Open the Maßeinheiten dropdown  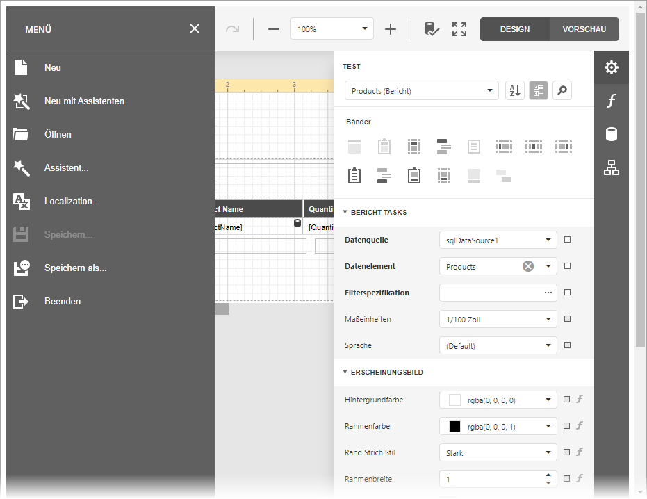(x=548, y=320)
